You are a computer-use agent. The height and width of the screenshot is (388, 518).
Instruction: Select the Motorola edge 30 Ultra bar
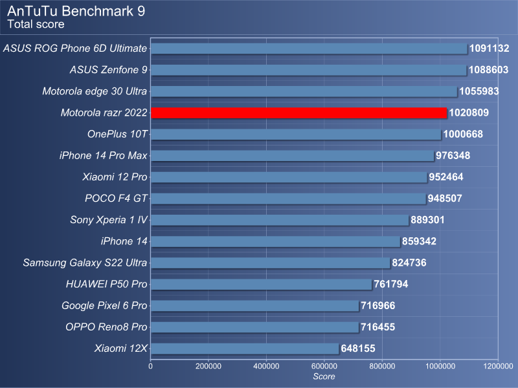coord(304,91)
